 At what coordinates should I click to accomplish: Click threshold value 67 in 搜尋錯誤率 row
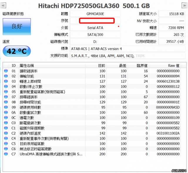(x=146, y=97)
